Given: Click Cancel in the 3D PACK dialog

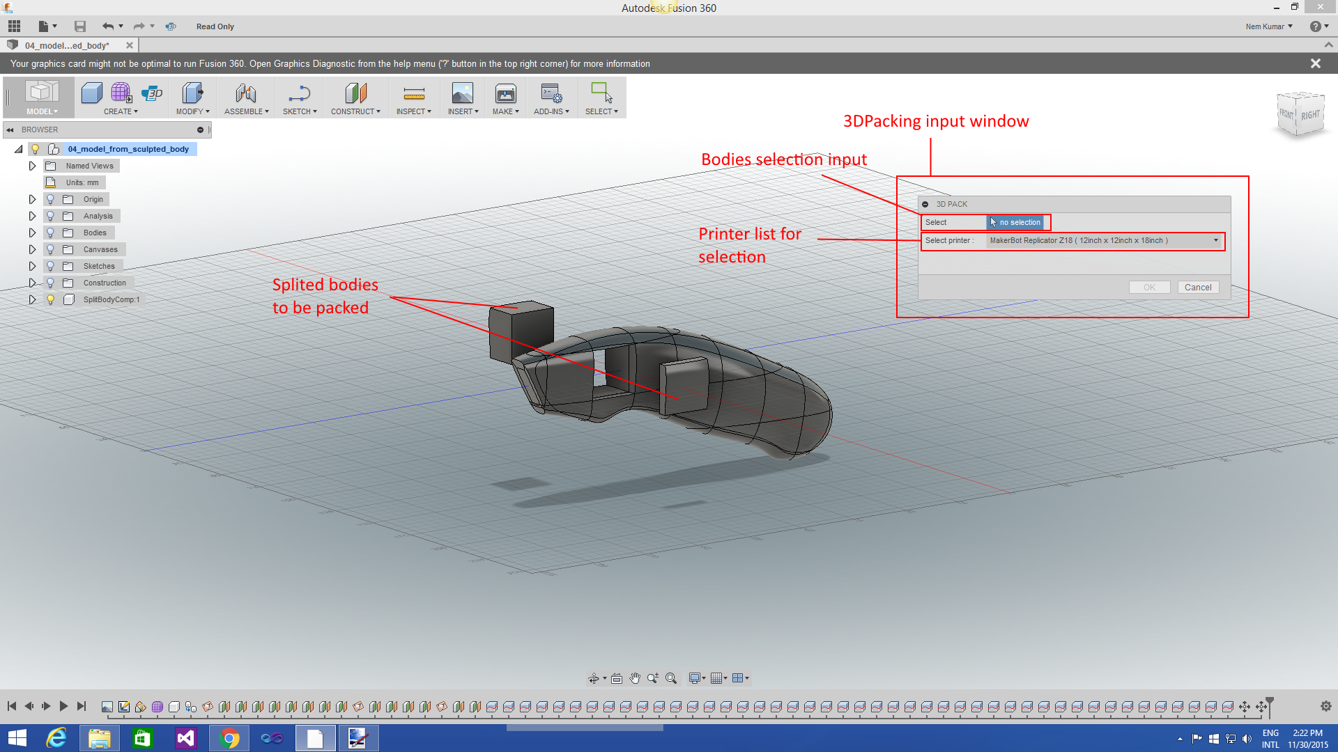Looking at the screenshot, I should [1197, 288].
